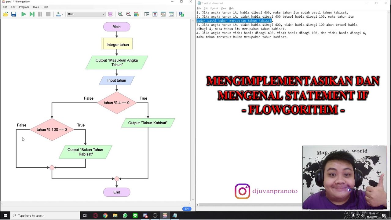Launch Opera from the taskbar

tap(95, 215)
